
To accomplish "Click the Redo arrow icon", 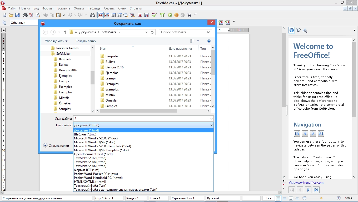I will click(x=80, y=15).
